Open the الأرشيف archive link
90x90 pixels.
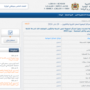[27, 23]
